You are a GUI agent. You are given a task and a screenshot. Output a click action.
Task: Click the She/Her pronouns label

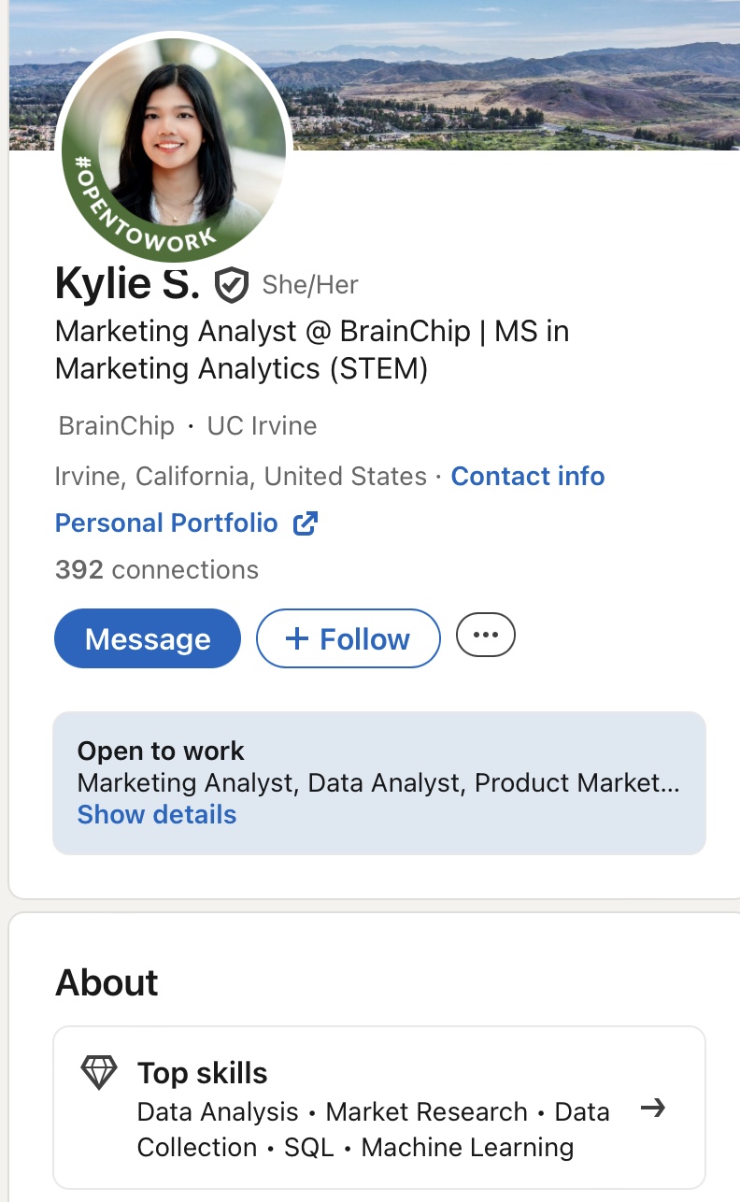(310, 285)
